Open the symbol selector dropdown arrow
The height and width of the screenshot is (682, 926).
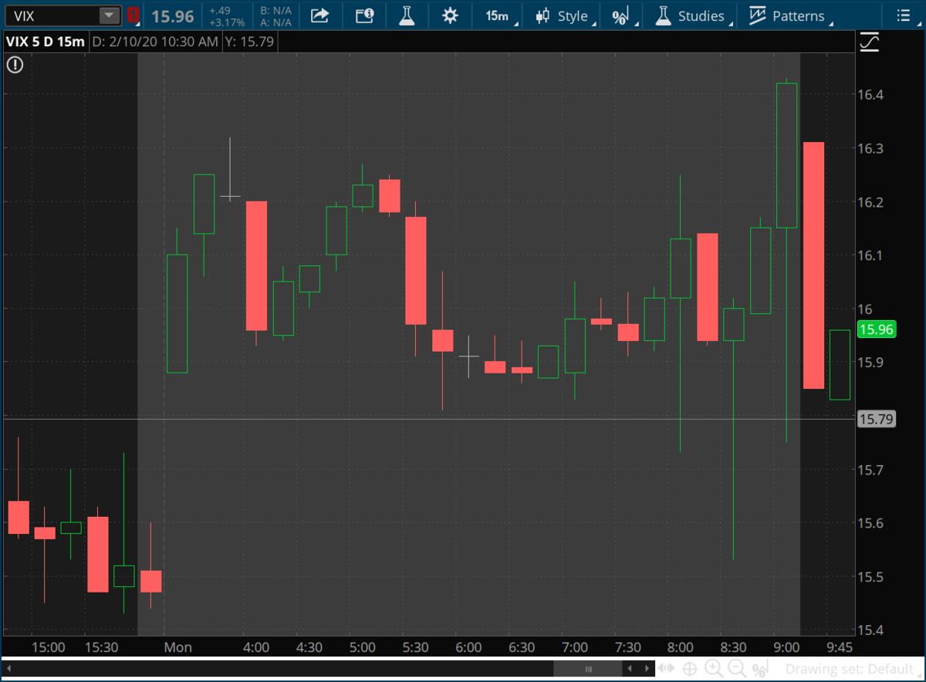click(x=110, y=15)
